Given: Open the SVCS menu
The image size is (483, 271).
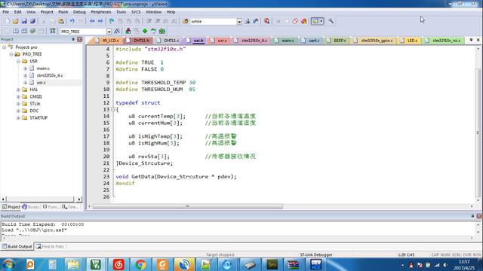Looking at the screenshot, I should (136, 12).
